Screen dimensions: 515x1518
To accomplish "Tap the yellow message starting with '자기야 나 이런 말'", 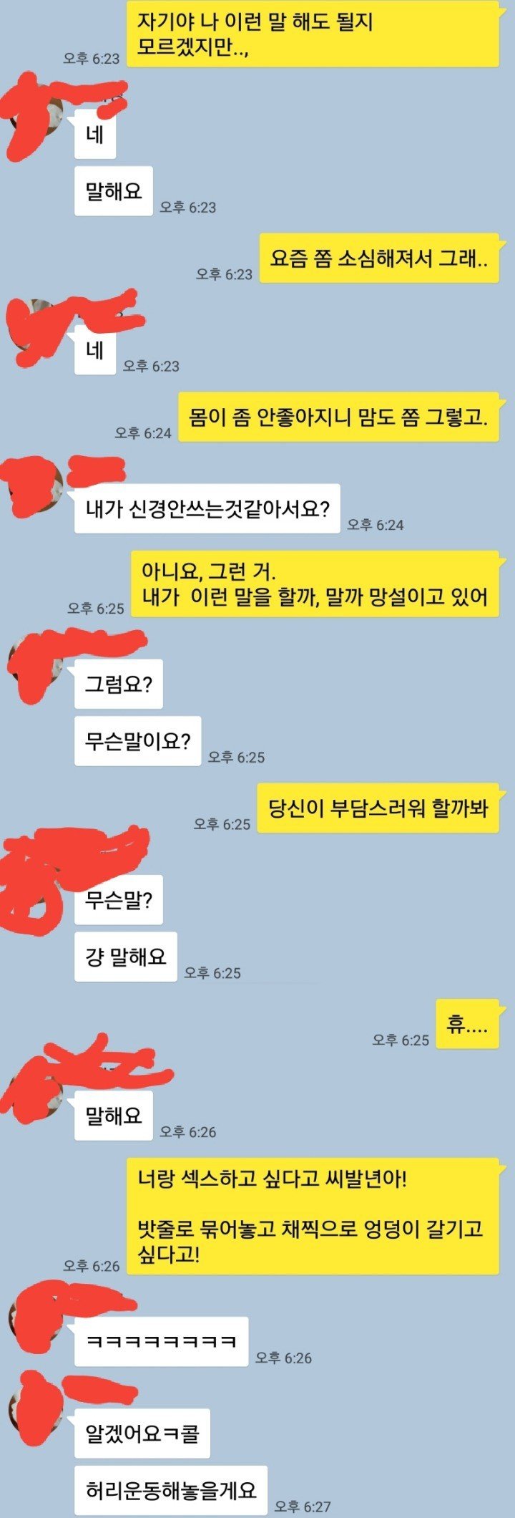I will (313, 34).
